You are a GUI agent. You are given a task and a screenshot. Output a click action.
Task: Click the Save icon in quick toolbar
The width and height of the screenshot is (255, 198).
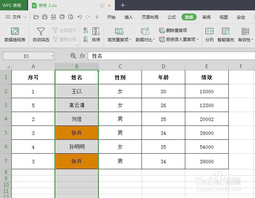[45, 17]
